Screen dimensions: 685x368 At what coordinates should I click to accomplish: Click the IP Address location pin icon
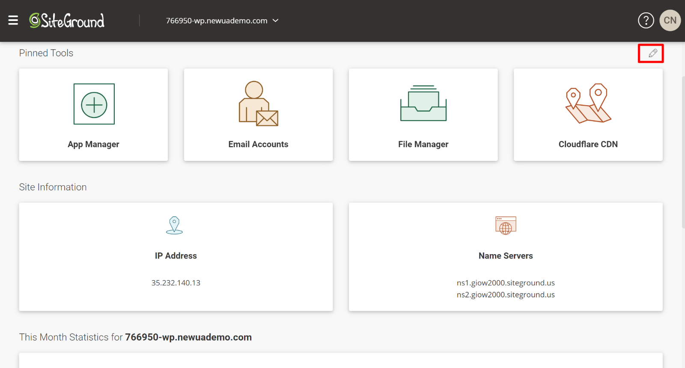[x=174, y=225]
